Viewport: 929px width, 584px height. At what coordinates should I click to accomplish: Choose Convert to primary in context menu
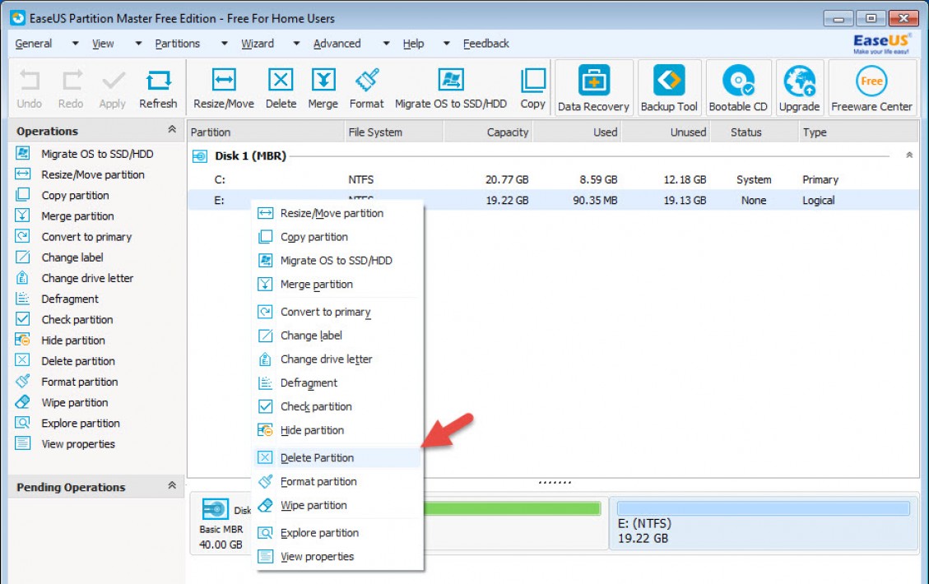[x=337, y=312]
